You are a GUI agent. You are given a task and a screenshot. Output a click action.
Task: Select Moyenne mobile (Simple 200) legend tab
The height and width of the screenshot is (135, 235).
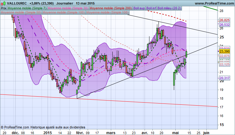pyautogui.click(x=111, y=8)
